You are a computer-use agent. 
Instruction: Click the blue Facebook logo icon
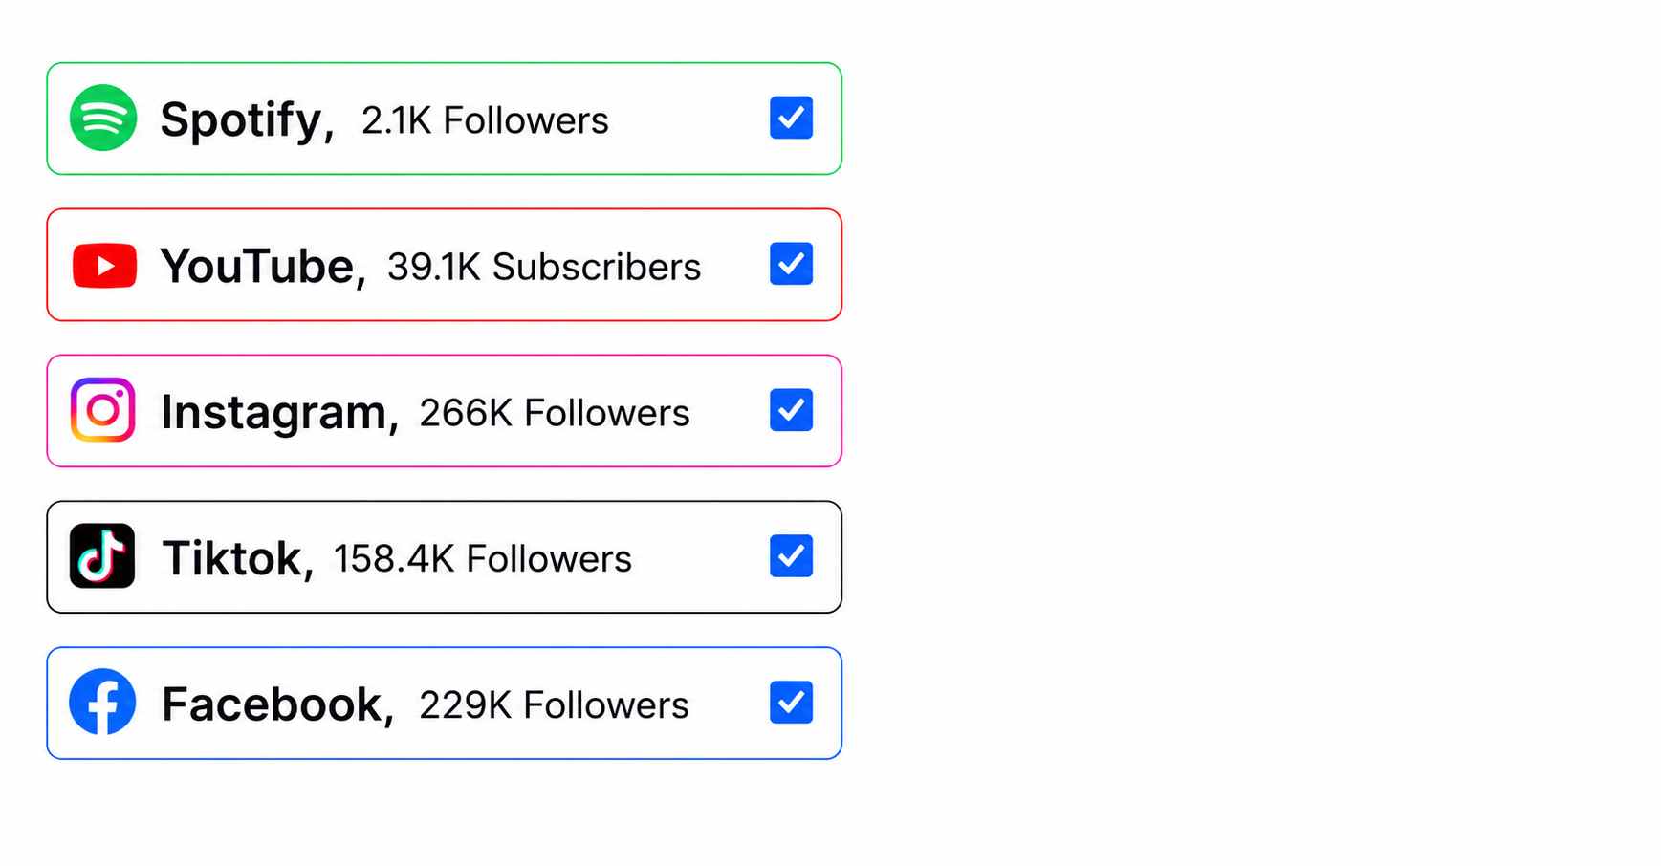pos(102,703)
